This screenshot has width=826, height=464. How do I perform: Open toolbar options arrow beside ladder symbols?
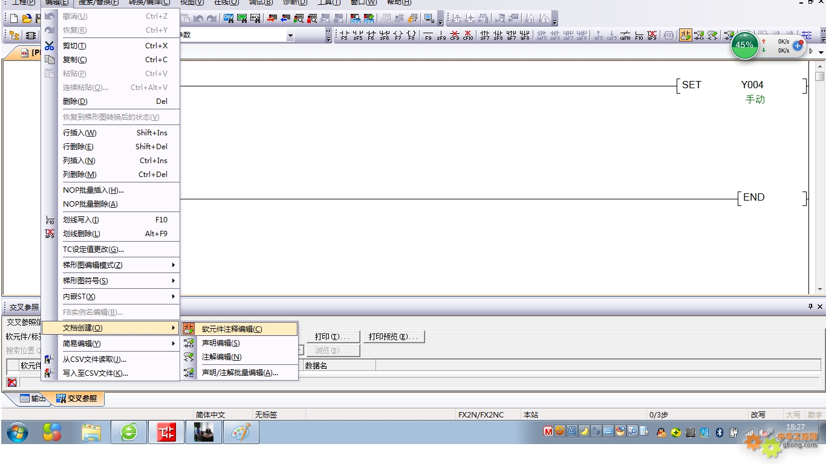point(329,36)
